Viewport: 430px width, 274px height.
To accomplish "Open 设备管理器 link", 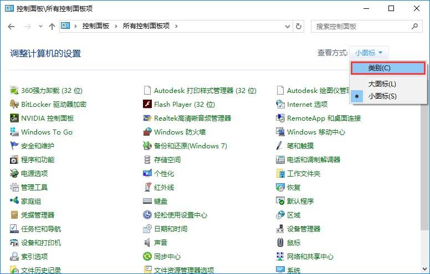I will [304, 229].
